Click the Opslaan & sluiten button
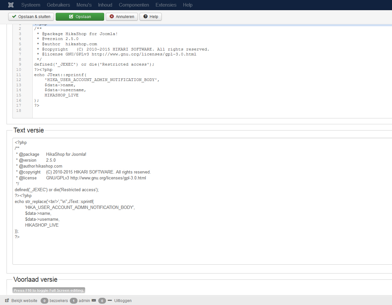392x305 pixels. click(x=31, y=16)
